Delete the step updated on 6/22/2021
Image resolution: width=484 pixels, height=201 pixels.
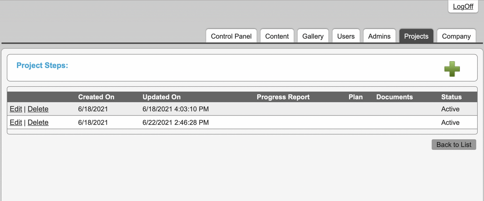pyautogui.click(x=38, y=122)
